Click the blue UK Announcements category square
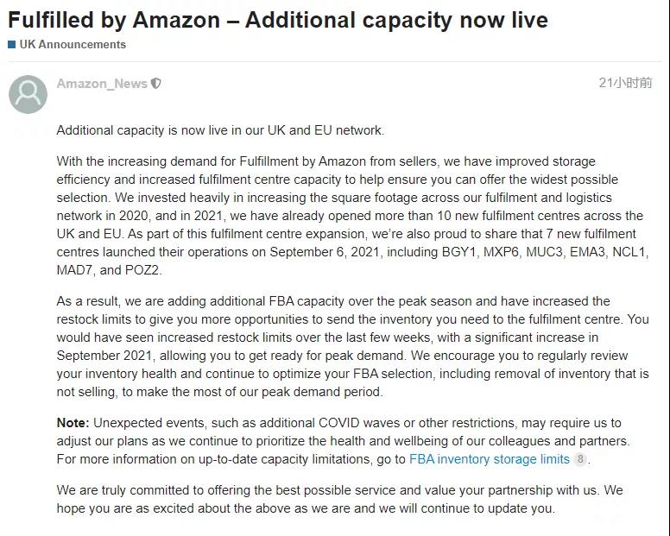Viewport: 670px width, 536px height. click(x=12, y=44)
